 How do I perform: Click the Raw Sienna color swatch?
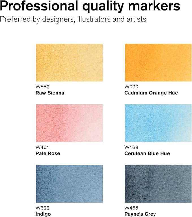(69, 63)
